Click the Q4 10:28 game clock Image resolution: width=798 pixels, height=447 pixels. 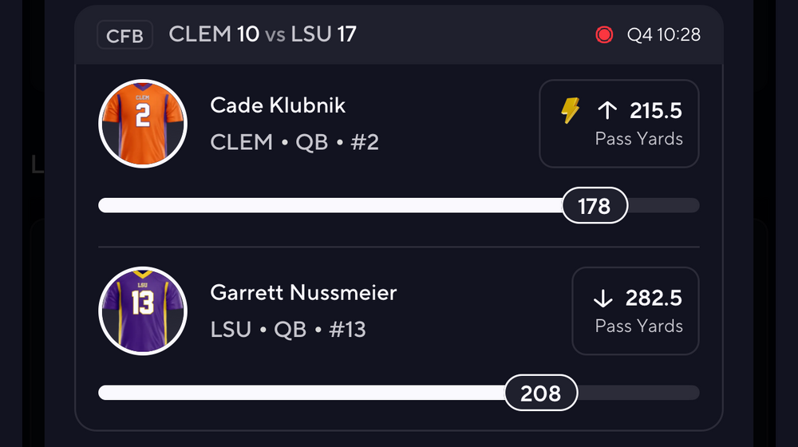[663, 35]
